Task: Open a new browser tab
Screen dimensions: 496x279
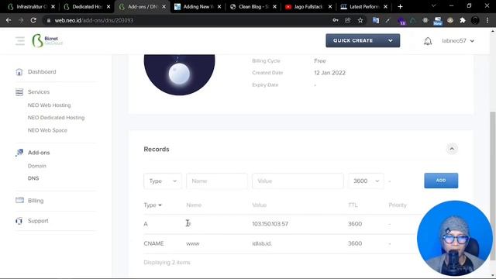Action: coord(400,7)
